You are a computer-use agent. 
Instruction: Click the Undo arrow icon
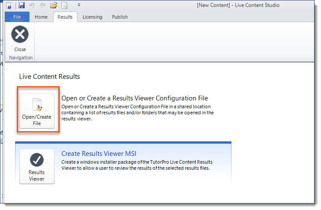pyautogui.click(x=32, y=5)
